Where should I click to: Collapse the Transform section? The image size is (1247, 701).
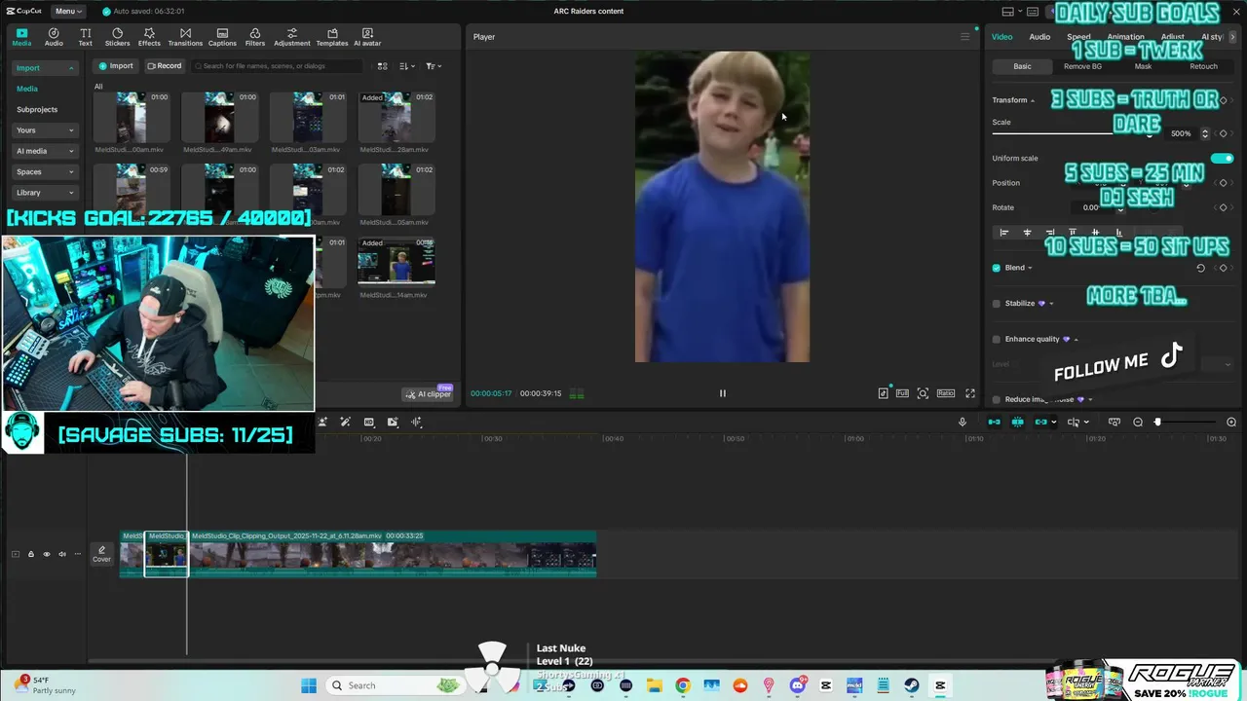point(1033,100)
